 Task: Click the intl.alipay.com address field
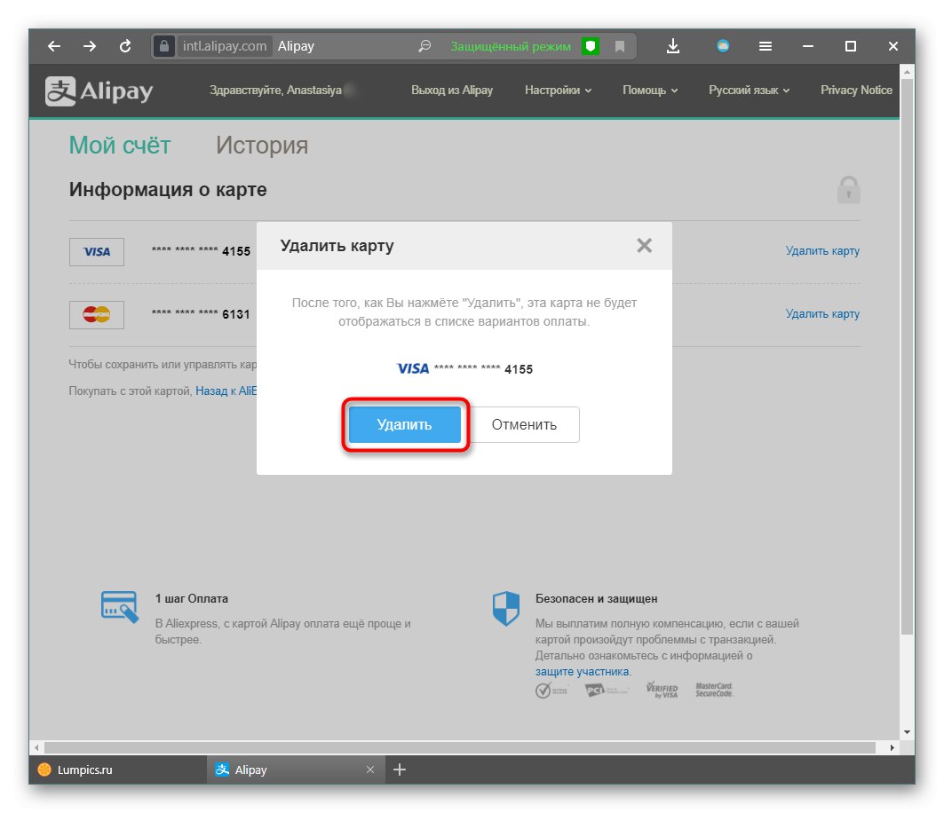[x=225, y=46]
